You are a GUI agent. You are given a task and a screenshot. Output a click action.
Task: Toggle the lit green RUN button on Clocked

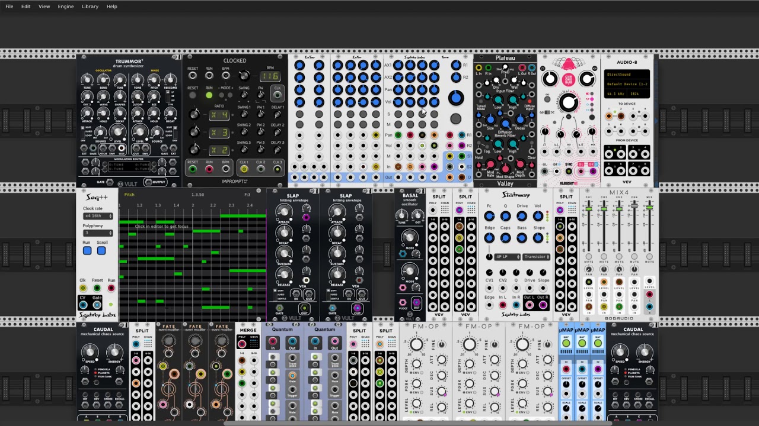[x=209, y=95]
